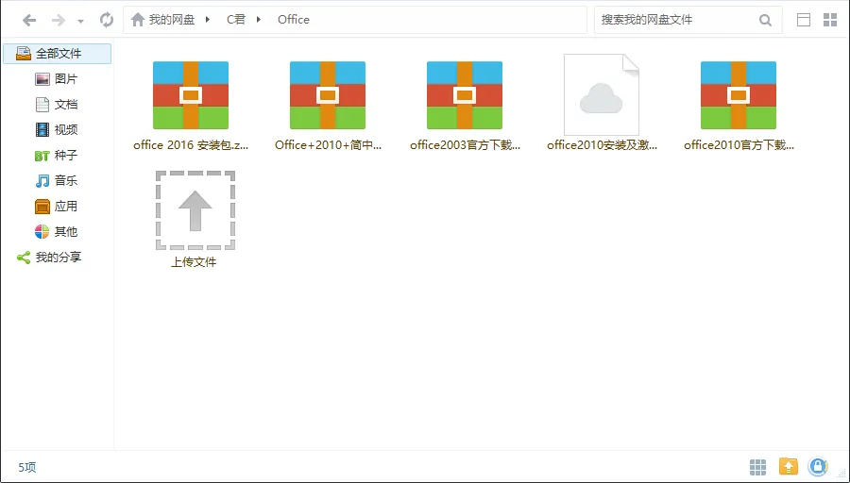This screenshot has height=483, width=850.
Task: Open 图片 category in sidebar
Action: (58, 79)
